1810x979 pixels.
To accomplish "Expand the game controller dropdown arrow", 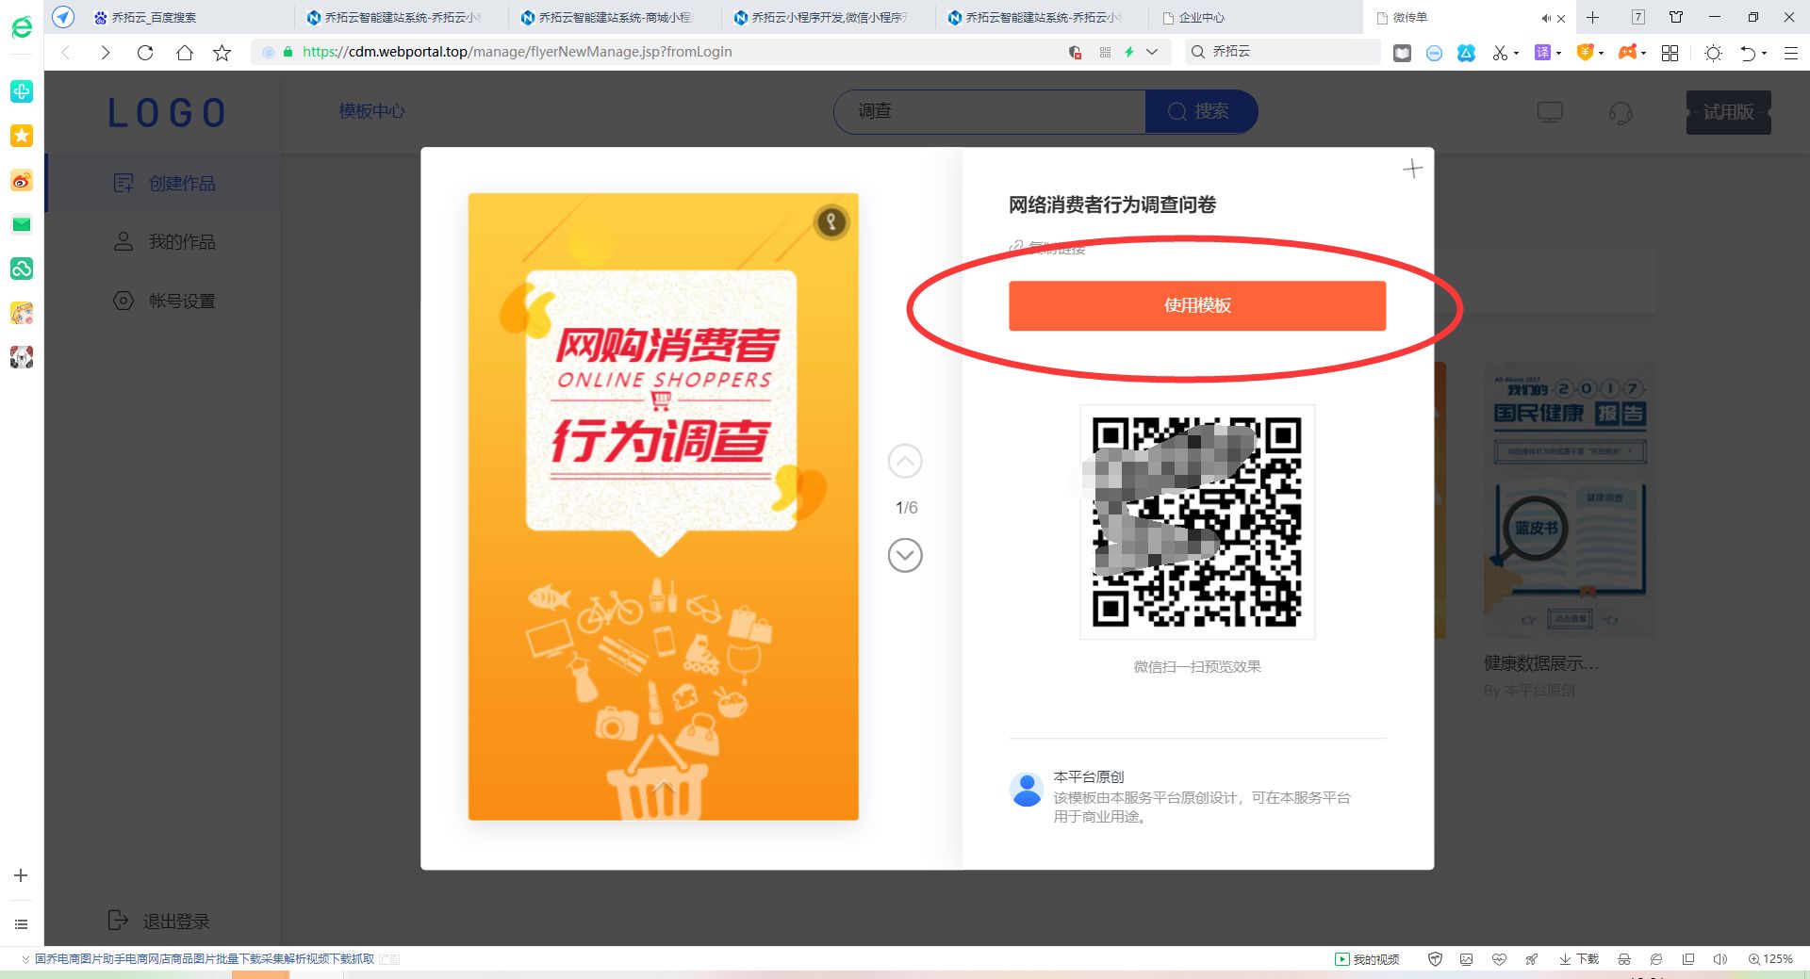I will 1643,54.
